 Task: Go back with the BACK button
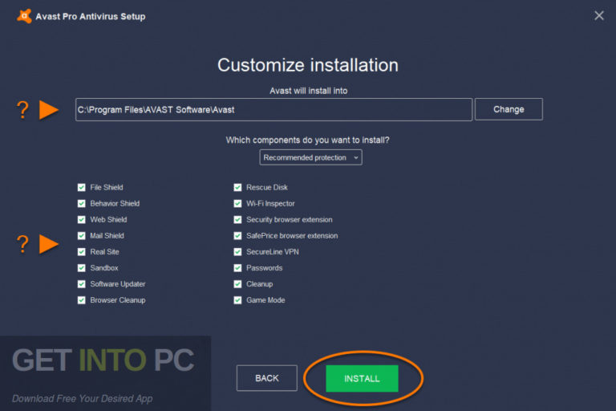coord(267,378)
